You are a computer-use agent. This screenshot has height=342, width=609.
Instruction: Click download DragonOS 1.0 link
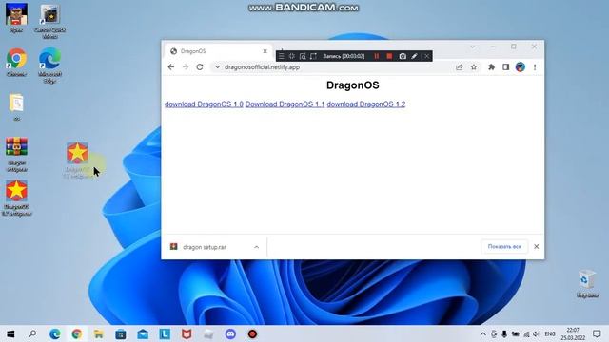coord(204,104)
